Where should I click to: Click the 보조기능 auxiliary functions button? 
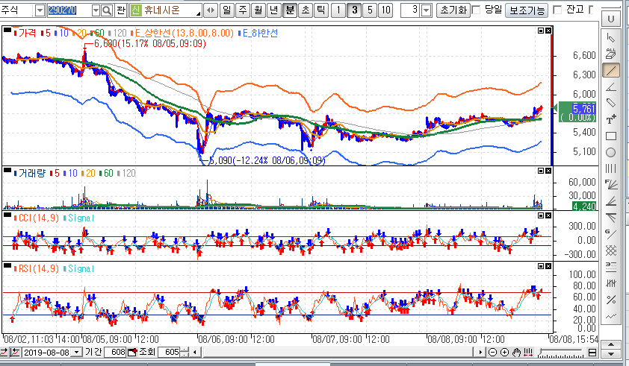[x=527, y=10]
